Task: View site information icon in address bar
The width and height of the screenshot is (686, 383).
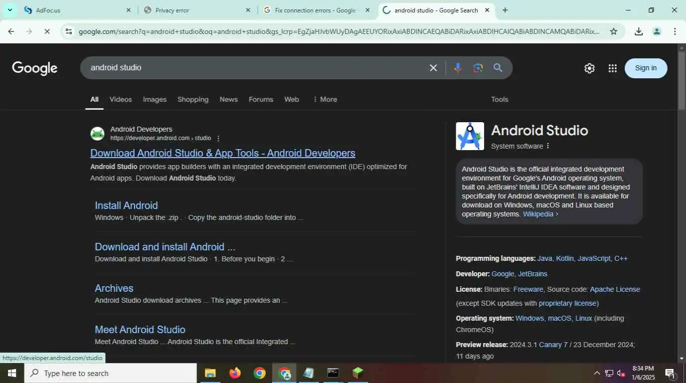Action: point(69,31)
